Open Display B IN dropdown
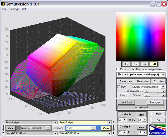This screenshot has width=168, height=137. [x=124, y=132]
